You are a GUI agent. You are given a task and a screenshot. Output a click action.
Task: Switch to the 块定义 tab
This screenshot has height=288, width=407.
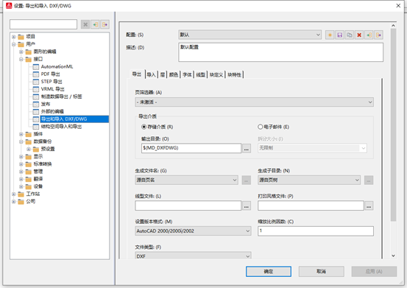coord(216,75)
